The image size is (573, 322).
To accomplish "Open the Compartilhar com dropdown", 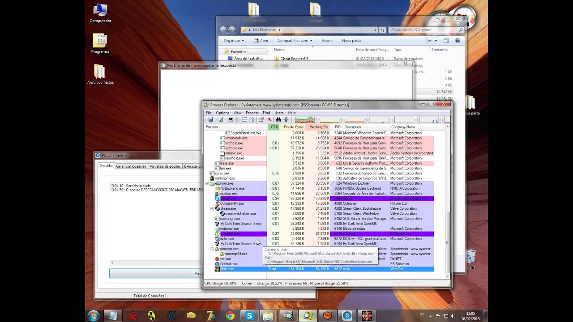I will click(295, 40).
